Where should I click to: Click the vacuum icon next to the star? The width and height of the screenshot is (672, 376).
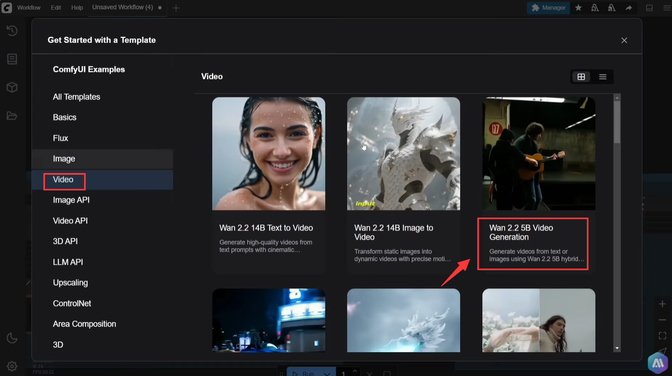[x=595, y=8]
